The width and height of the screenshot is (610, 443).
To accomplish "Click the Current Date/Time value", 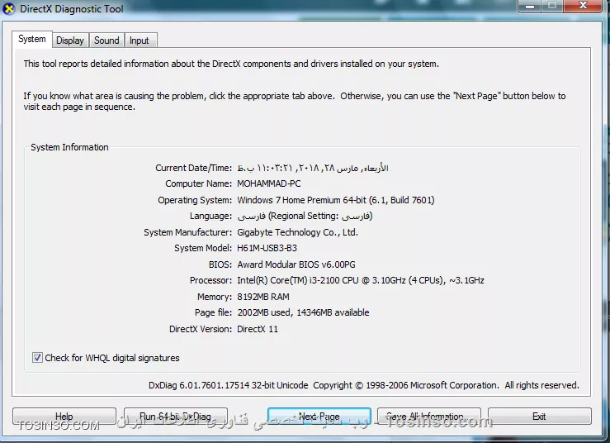I will (313, 168).
